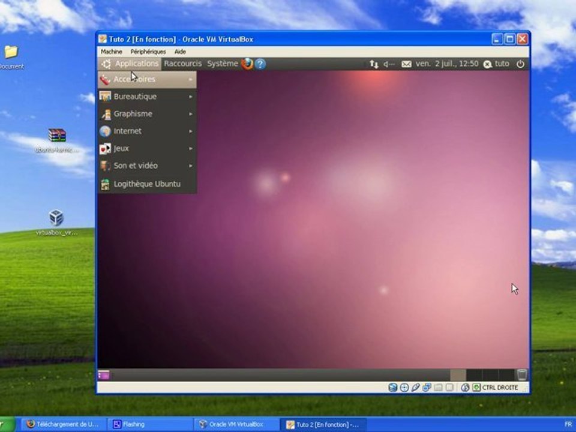Switch to the last workspace in switcher
The width and height of the screenshot is (576, 432).
tap(506, 375)
